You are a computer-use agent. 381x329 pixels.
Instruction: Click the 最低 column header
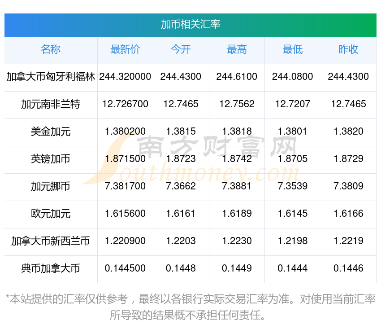point(293,49)
